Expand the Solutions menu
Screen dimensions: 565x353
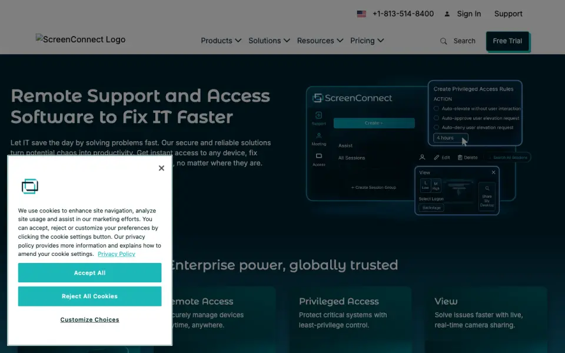(x=269, y=41)
